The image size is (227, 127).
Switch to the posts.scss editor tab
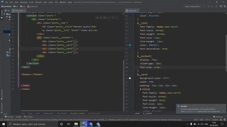[x=132, y=11]
